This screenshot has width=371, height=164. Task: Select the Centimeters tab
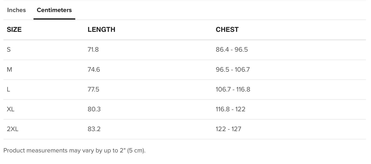(x=54, y=10)
